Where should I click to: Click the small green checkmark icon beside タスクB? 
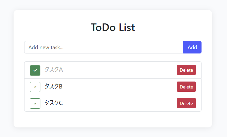click(x=35, y=87)
